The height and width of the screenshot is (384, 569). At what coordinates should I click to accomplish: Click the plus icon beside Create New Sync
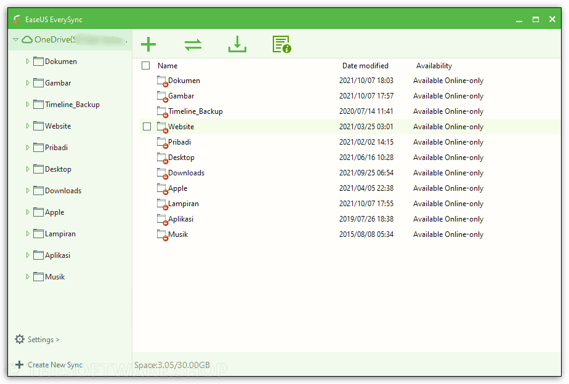[x=20, y=364]
